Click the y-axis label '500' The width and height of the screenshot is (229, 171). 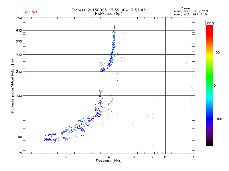coord(19,41)
